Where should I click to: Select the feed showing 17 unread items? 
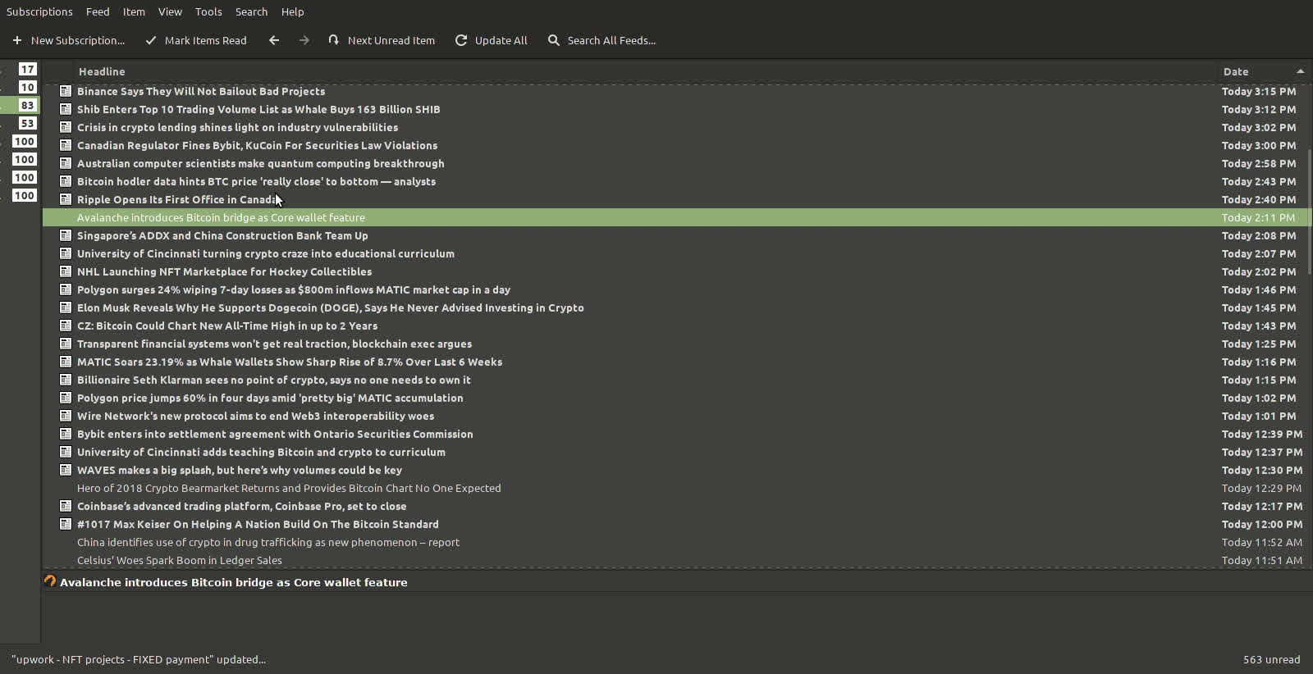tap(27, 69)
